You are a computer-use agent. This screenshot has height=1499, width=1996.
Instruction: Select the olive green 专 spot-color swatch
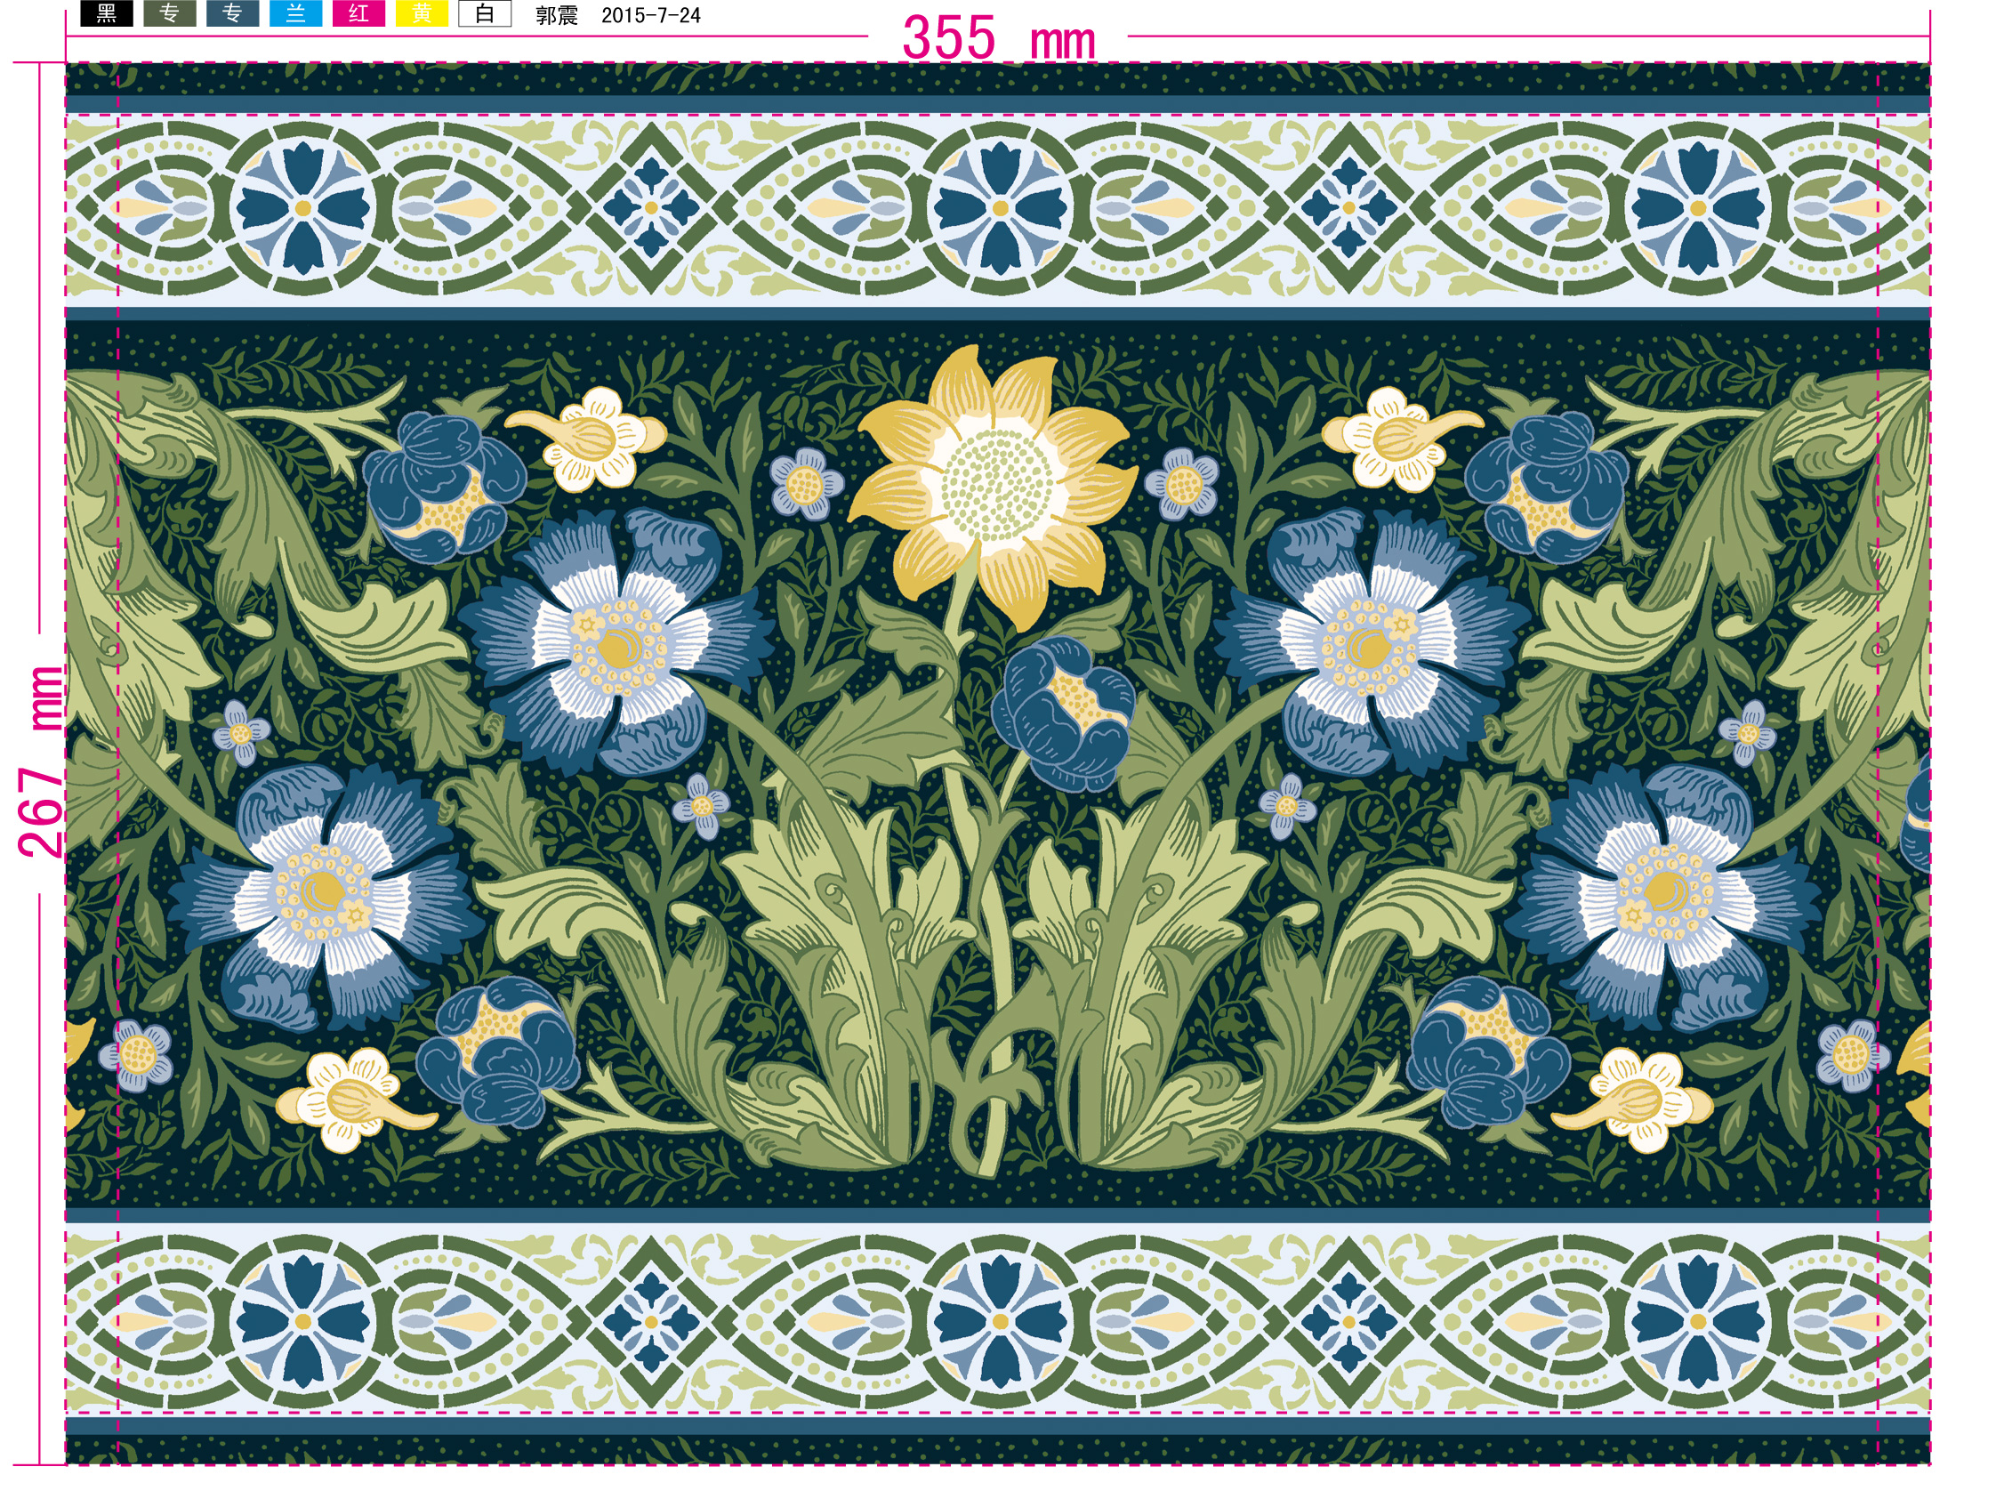click(170, 13)
